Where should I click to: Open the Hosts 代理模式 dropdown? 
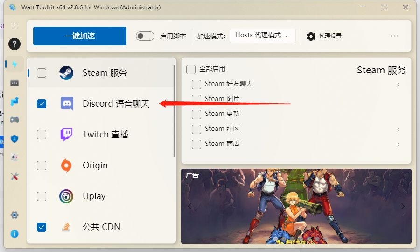pos(262,36)
